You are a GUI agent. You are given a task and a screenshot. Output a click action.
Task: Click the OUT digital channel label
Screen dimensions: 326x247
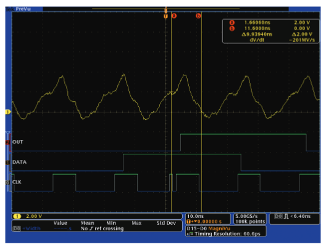point(18,142)
